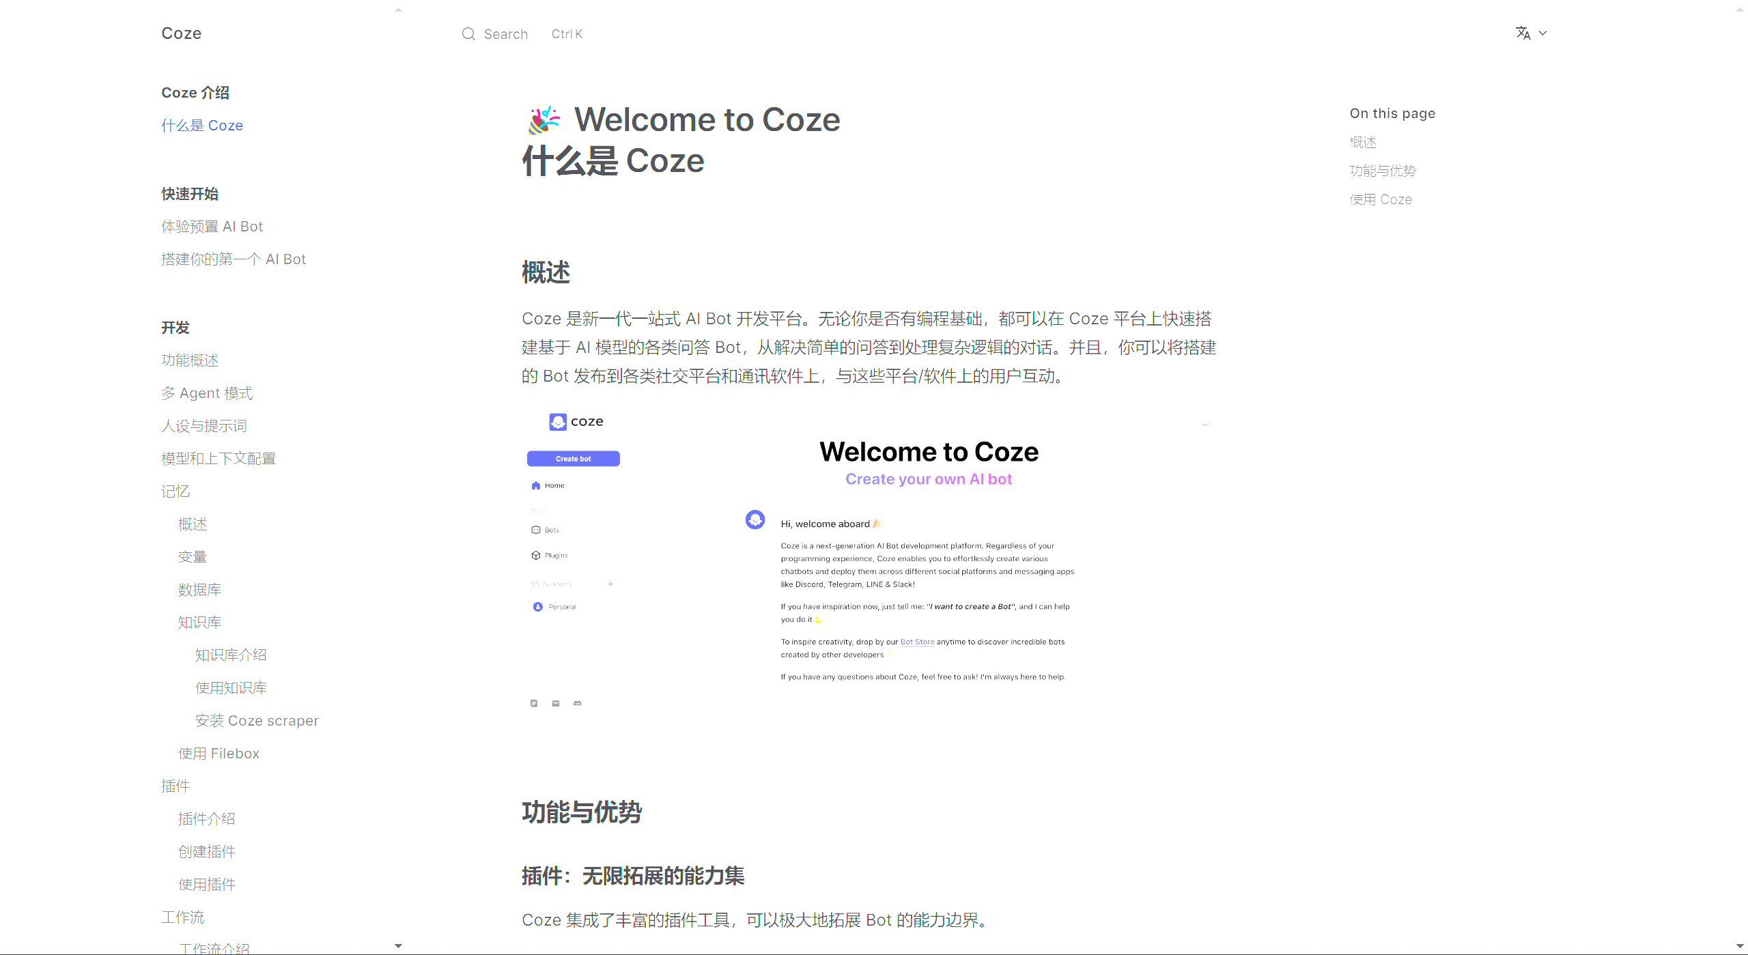Click the Bot Store link in screenshot

(917, 642)
